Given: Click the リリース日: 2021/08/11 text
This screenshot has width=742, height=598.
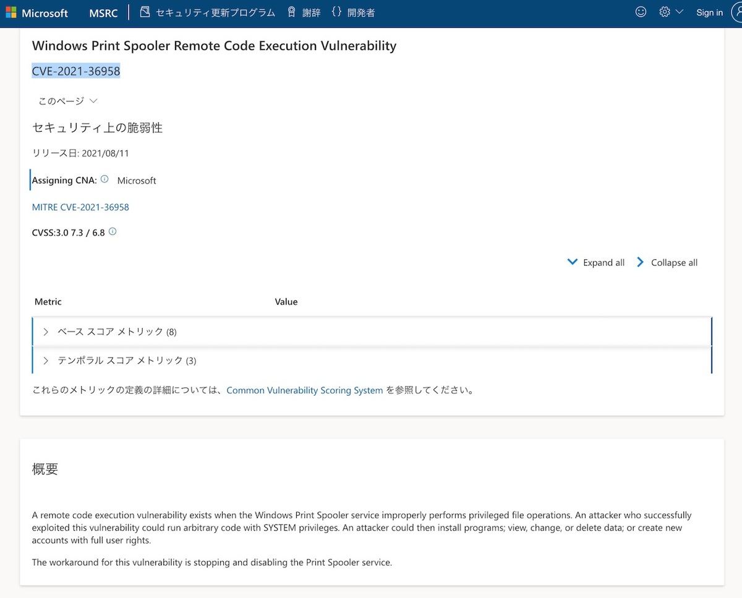Looking at the screenshot, I should 80,153.
